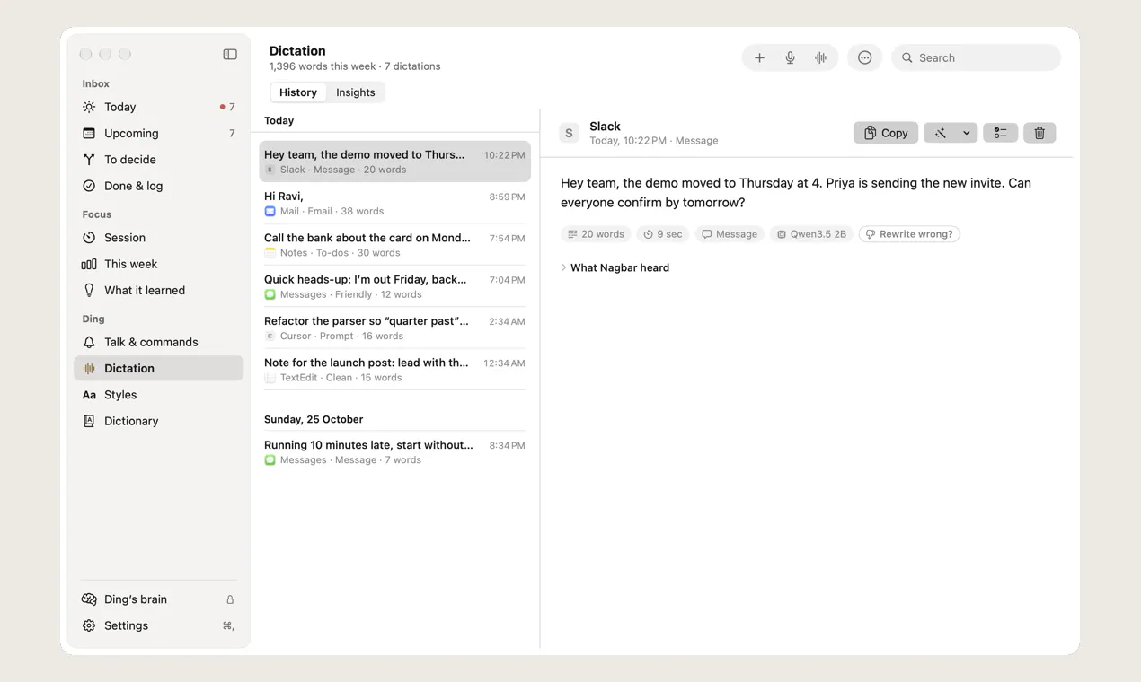Click the 20 words chip

point(596,234)
